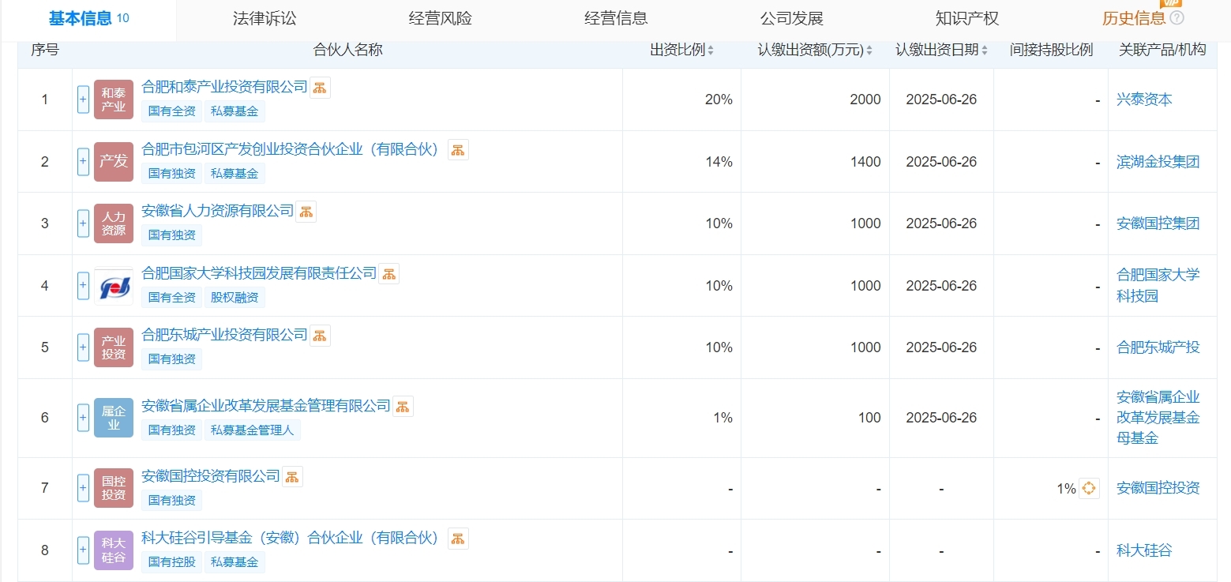Viewport: 1231px width, 582px height.
Task: Click the 合伙人名称 column header
Action: (347, 51)
